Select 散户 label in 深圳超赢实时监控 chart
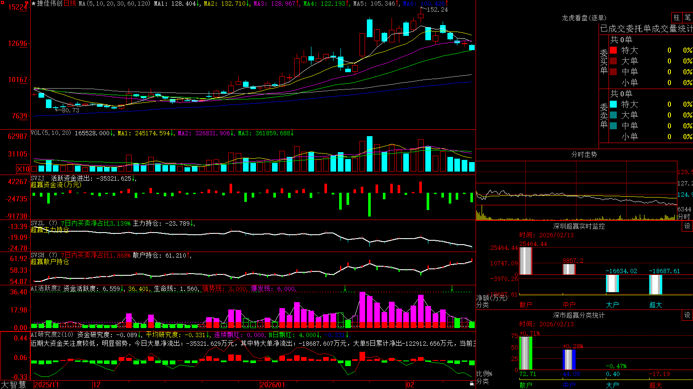Viewport: 693px width, 389px height. coord(526,305)
